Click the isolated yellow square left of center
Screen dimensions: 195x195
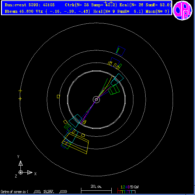58,97
